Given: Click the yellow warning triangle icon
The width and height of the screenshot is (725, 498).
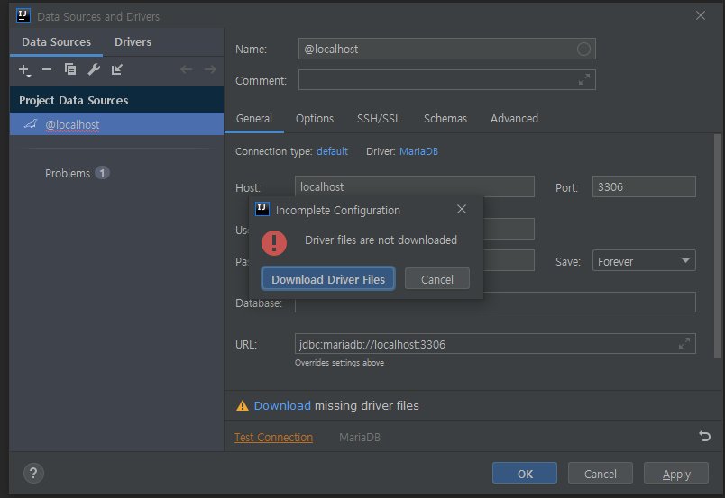Looking at the screenshot, I should point(243,405).
